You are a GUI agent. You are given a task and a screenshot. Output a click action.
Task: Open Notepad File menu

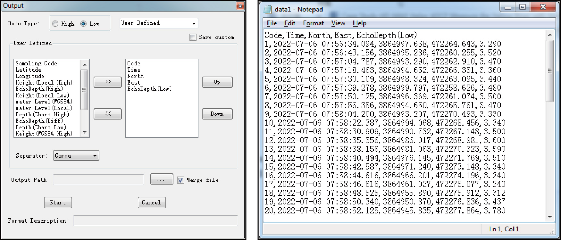pyautogui.click(x=272, y=23)
